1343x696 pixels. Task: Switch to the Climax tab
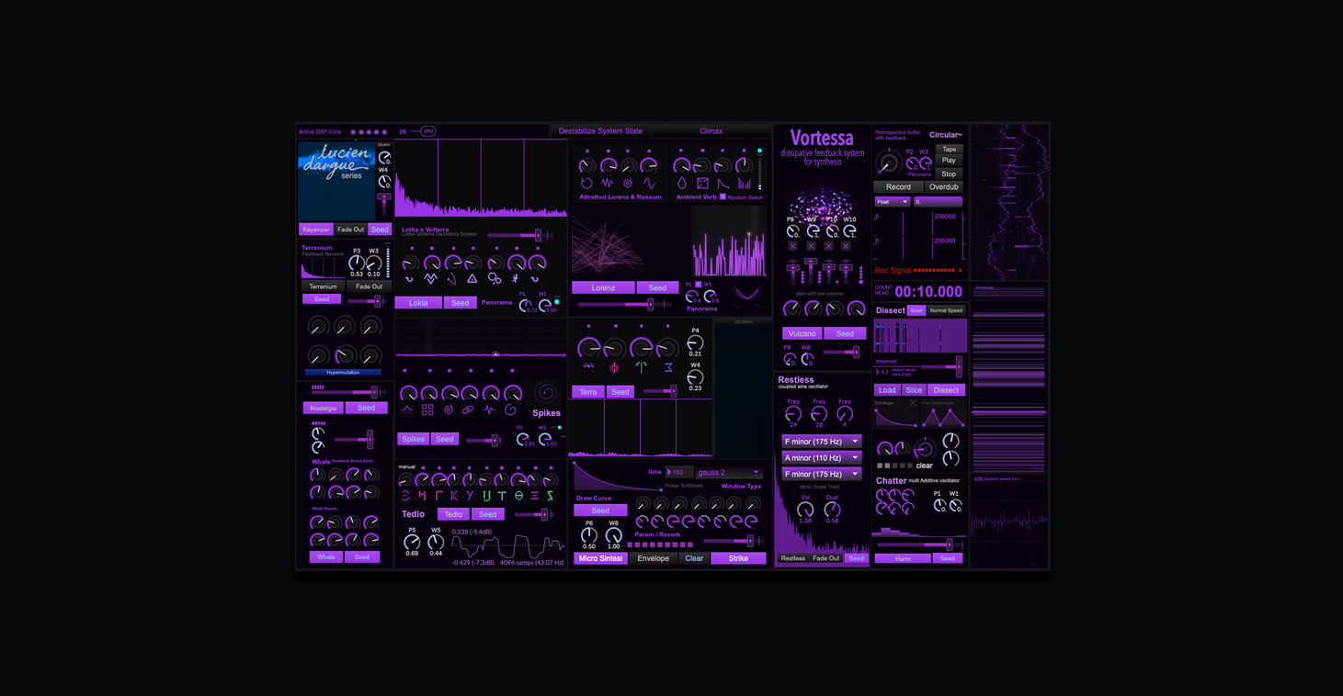click(x=711, y=131)
